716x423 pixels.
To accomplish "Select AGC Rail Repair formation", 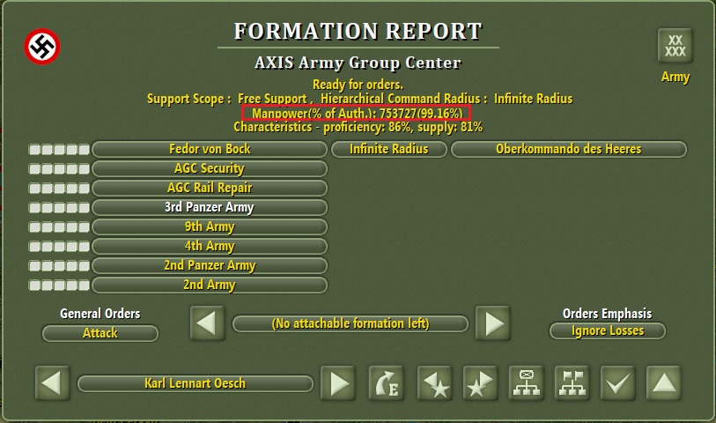I will tap(210, 188).
